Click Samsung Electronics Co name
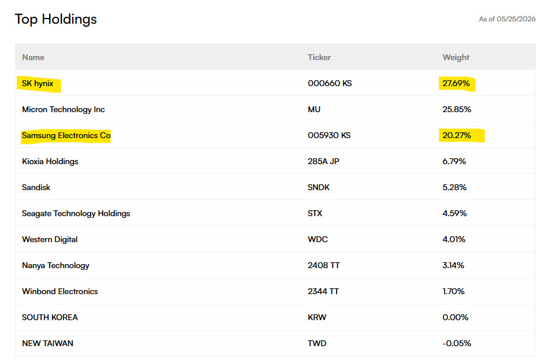This screenshot has width=552, height=360. coord(66,136)
